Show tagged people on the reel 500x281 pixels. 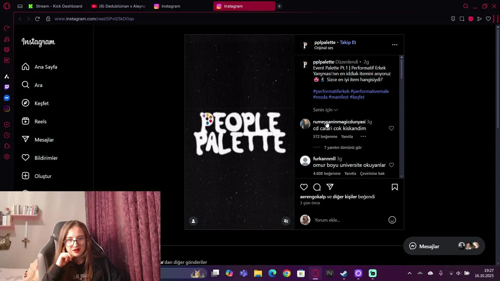tap(193, 221)
